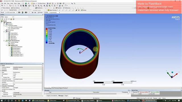Open the Edge Coloring dropdown

pos(53,10)
